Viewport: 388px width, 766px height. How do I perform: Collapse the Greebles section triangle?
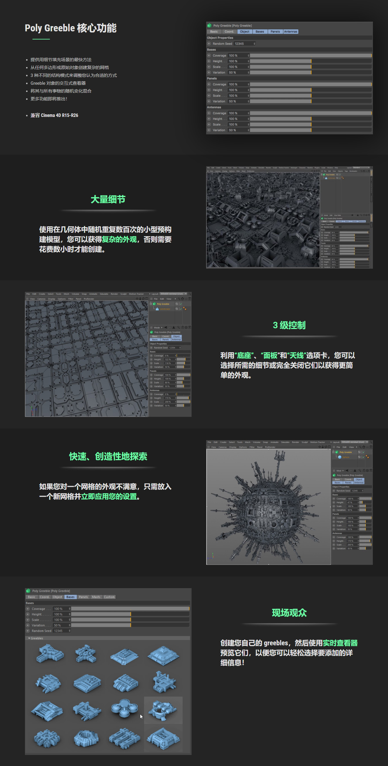29,638
